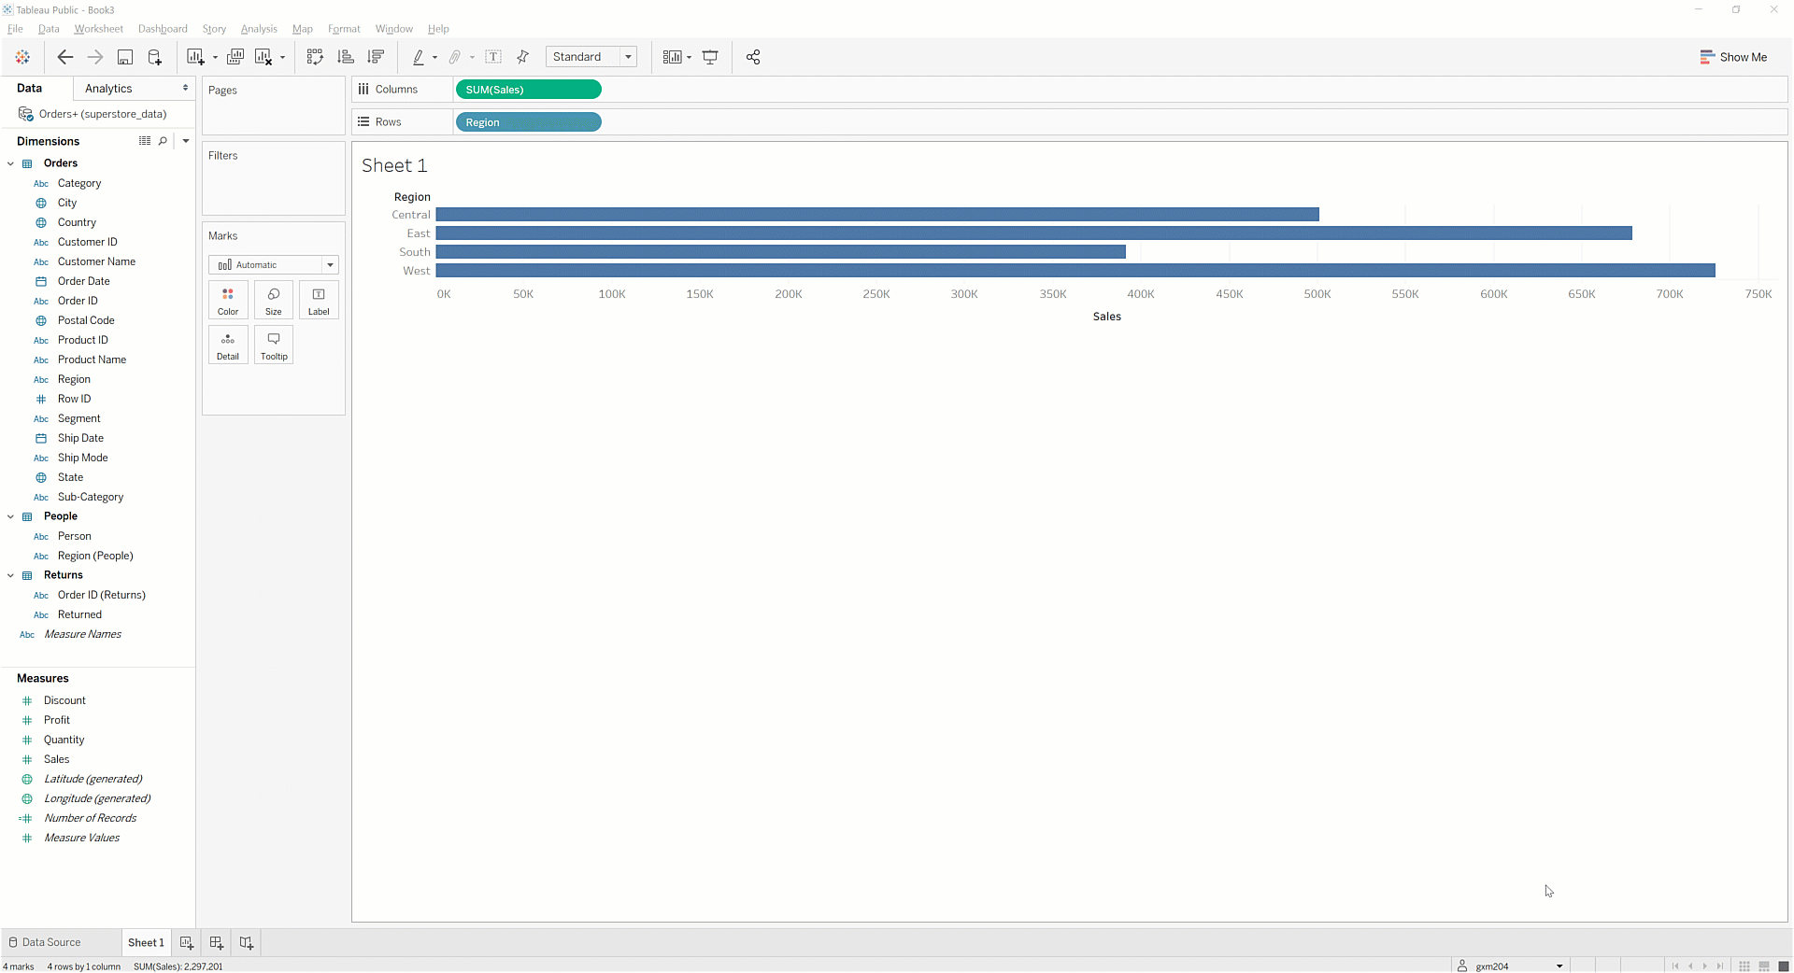Screen dimensions: 1794x973
Task: Click the Duplicate worksheet toolbar icon
Action: [x=235, y=57]
